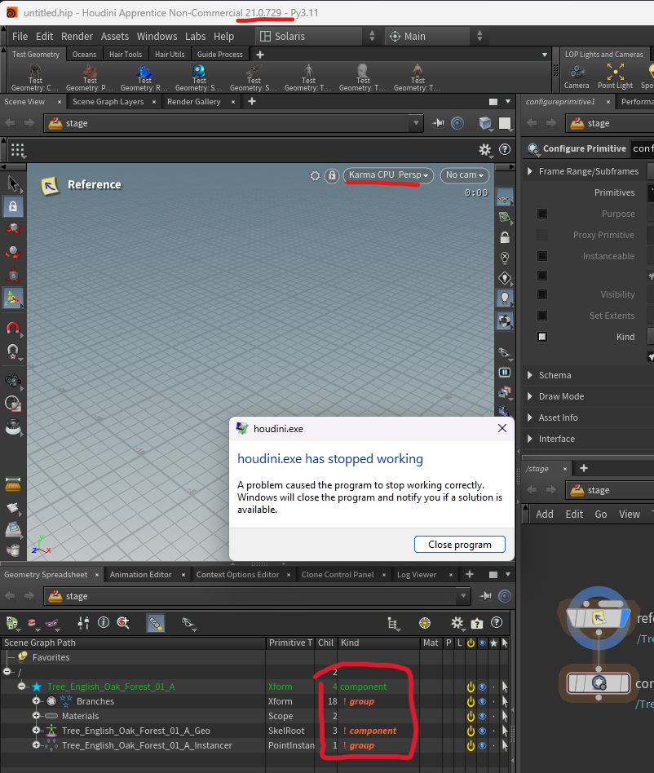Add a Point Light from the shelf

tap(615, 77)
